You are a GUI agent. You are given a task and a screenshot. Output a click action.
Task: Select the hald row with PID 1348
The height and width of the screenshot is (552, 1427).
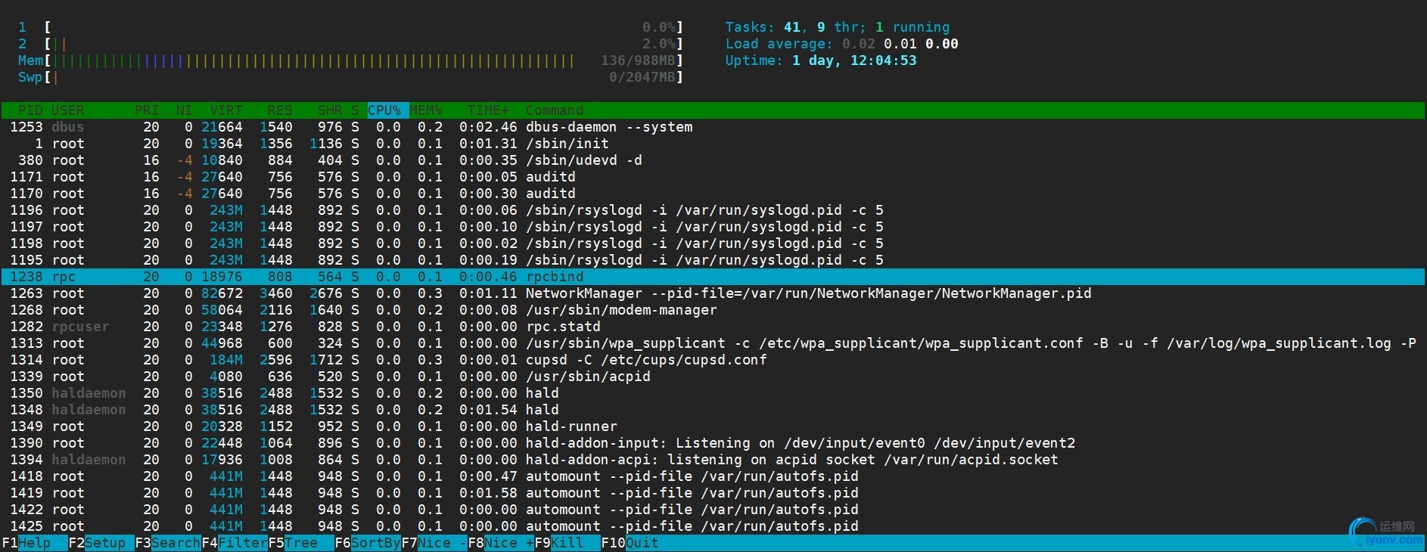713,410
